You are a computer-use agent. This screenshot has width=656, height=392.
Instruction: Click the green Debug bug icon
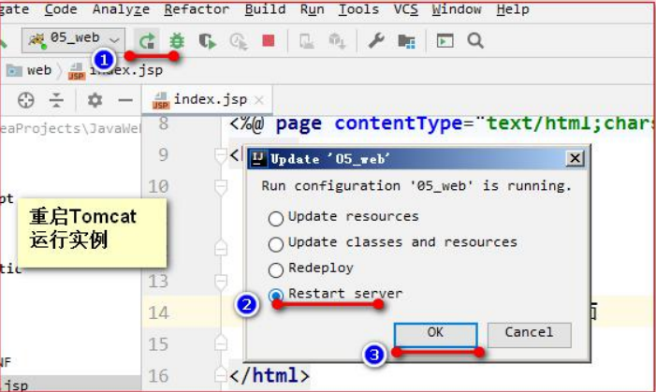pos(177,40)
